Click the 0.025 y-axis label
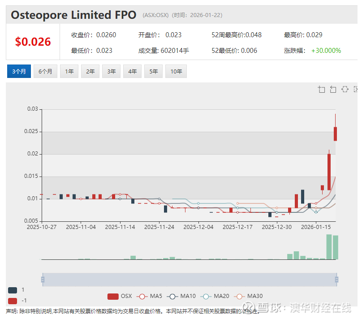This screenshot has width=362, height=319. point(31,131)
